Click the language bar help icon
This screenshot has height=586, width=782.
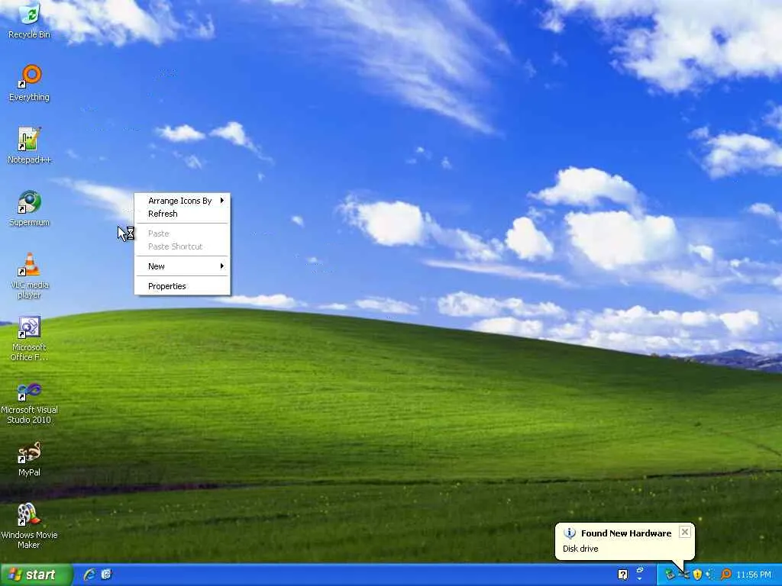click(623, 575)
